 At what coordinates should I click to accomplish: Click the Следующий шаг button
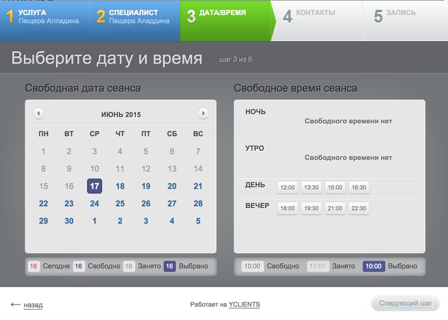(x=405, y=303)
